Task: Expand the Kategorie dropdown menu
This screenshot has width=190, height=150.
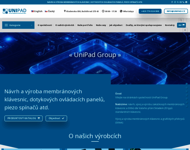Action: pyautogui.click(x=18, y=25)
